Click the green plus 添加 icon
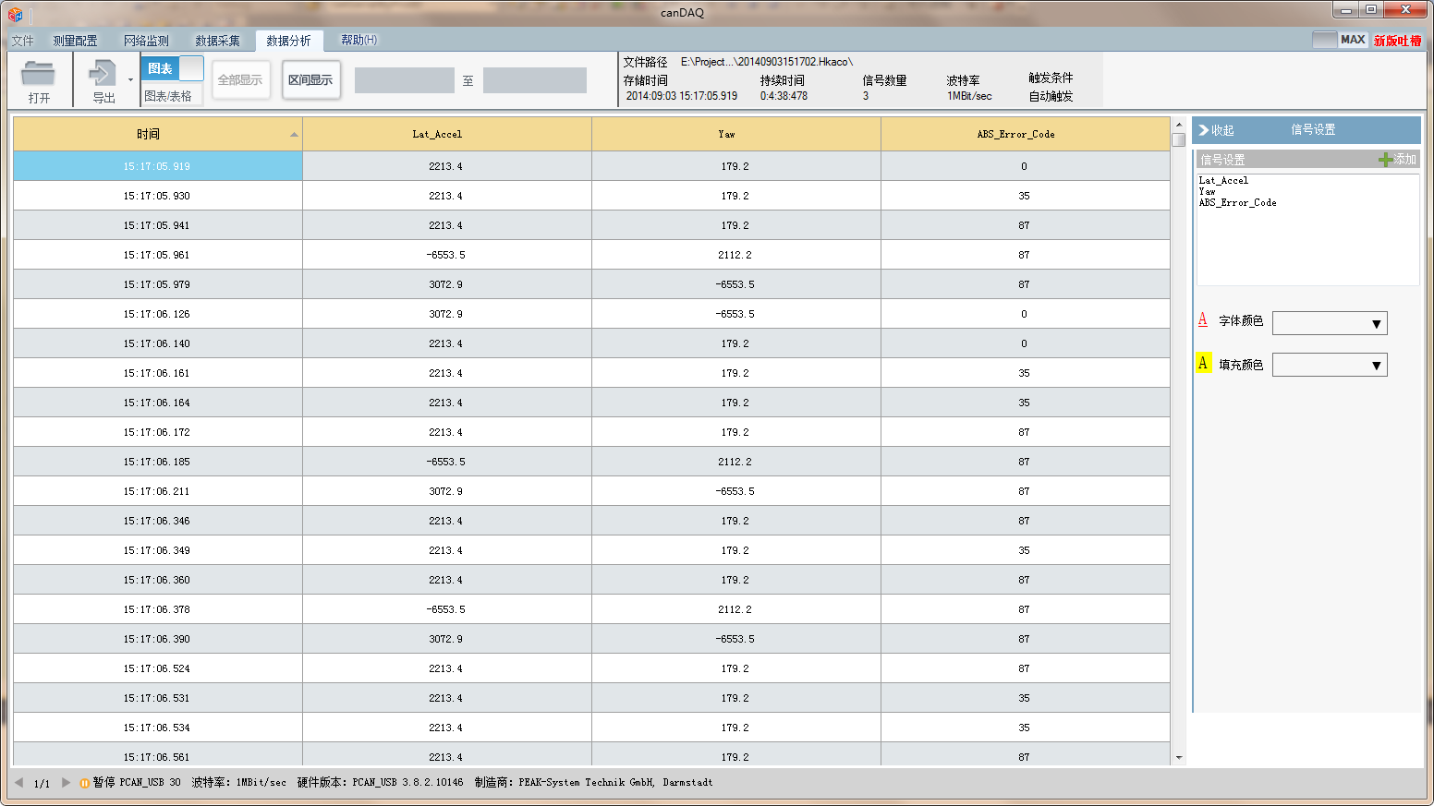The height and width of the screenshot is (806, 1434). [x=1385, y=160]
